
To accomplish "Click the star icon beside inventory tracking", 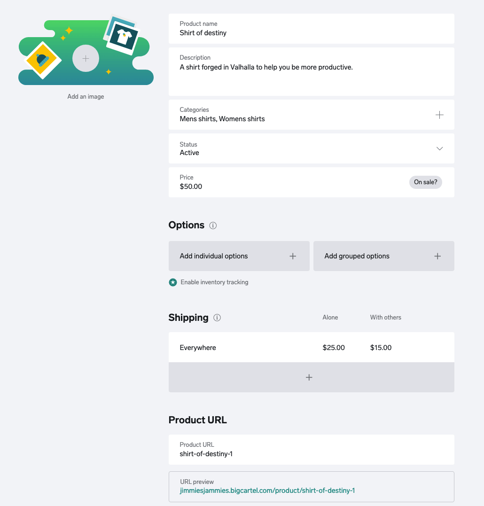I will coord(173,282).
